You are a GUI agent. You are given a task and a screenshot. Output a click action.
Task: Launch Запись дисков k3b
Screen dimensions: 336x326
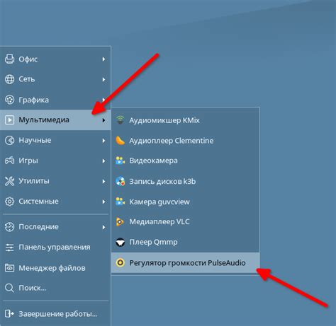pos(186,181)
